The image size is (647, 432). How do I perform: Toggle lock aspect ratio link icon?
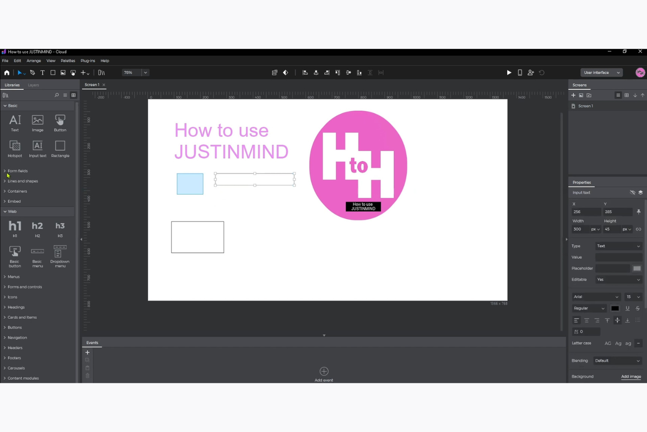click(x=639, y=229)
